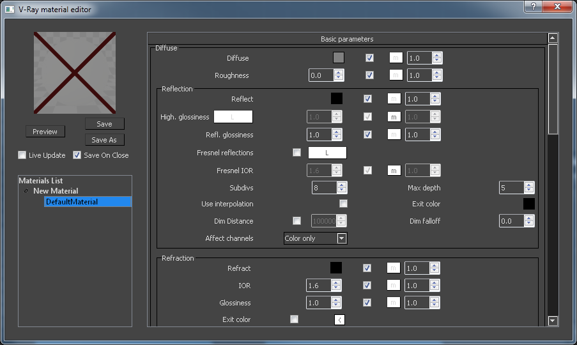Select DefaultMaterial in the Materials List
This screenshot has width=577, height=345.
pos(88,201)
